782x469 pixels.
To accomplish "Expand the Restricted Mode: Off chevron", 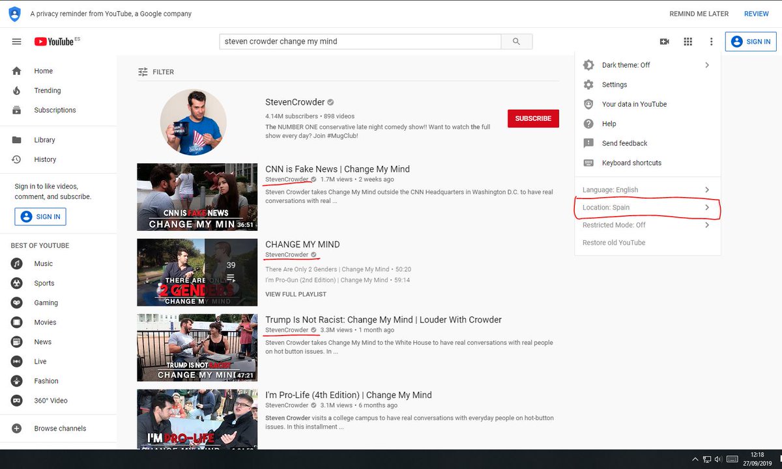I will pos(707,225).
